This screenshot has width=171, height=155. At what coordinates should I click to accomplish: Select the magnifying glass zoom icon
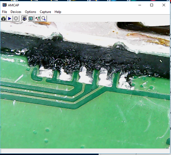pos(44,19)
